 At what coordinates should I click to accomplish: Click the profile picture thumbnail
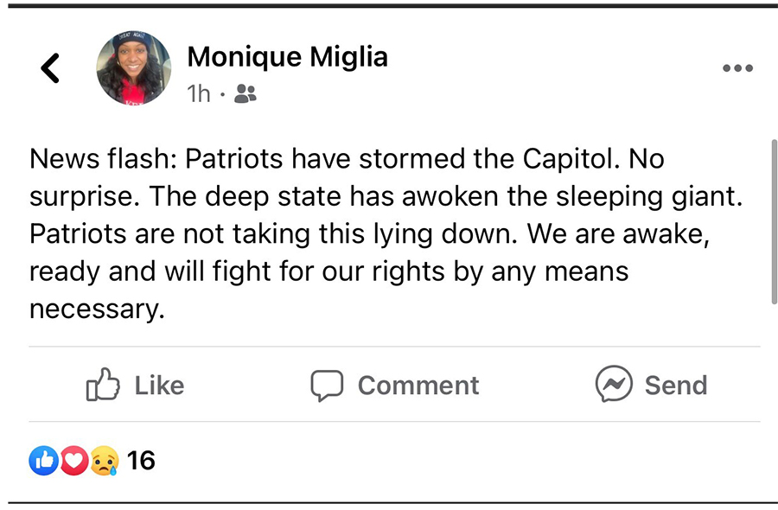(x=133, y=68)
